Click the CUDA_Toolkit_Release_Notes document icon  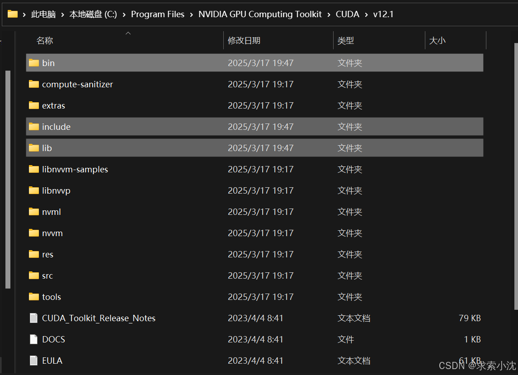[x=34, y=318]
